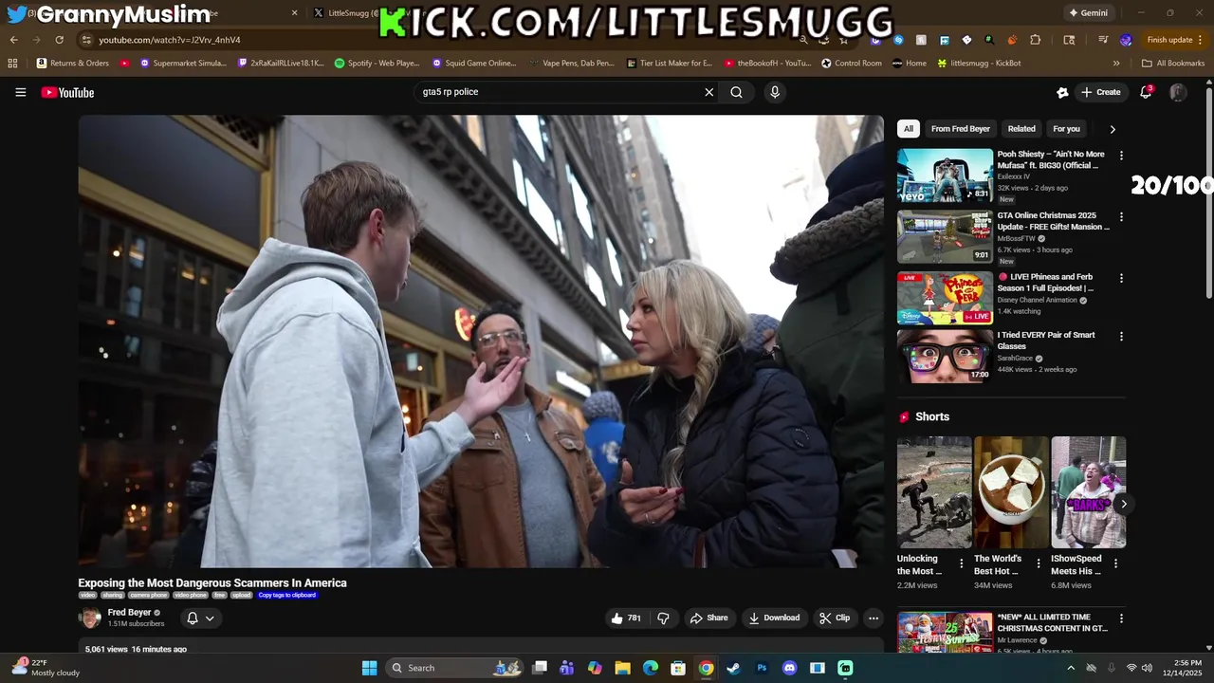1214x683 pixels.
Task: Open the Phineas and Ferb live thumbnail
Action: (945, 299)
